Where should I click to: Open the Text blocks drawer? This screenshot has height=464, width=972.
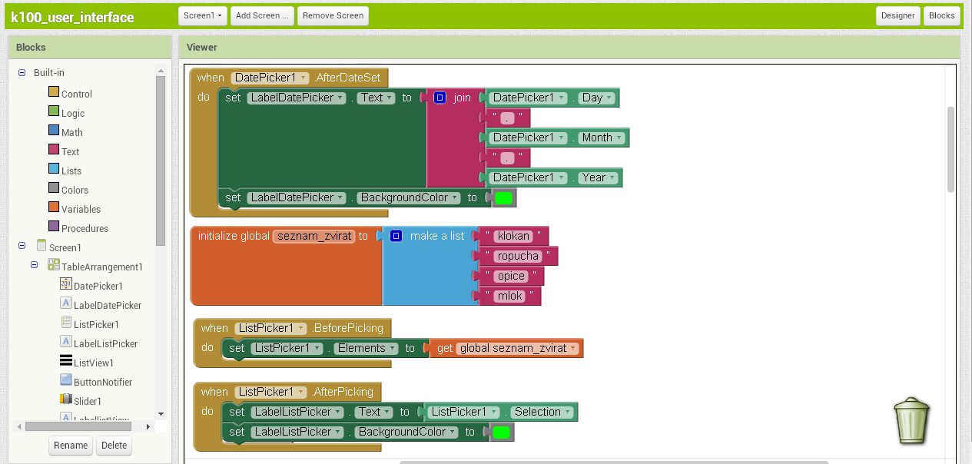click(64, 151)
